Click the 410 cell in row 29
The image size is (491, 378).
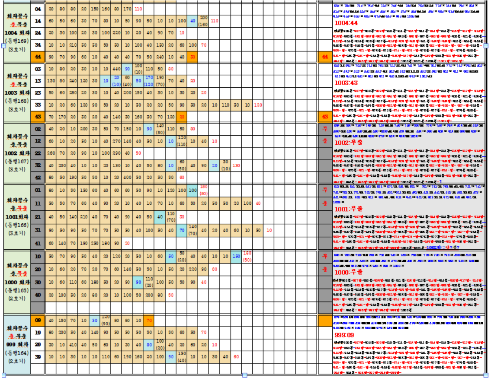[x=72, y=345]
